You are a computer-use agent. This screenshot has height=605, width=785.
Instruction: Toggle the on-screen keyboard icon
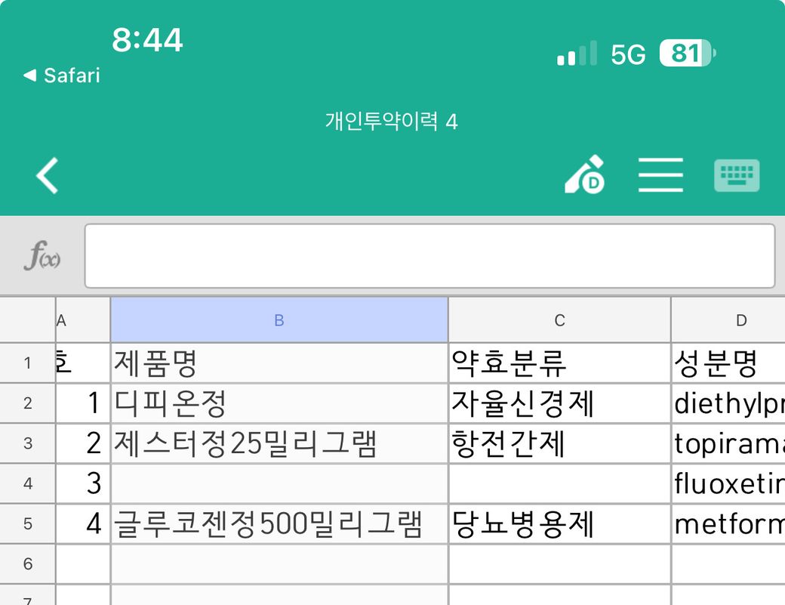(737, 175)
